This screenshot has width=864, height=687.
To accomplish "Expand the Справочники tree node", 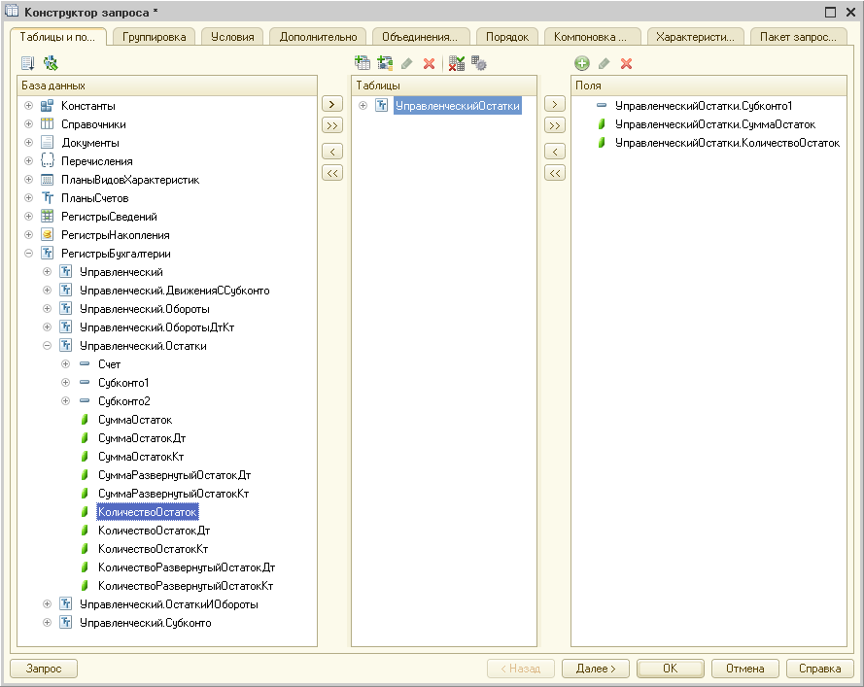I will (29, 124).
